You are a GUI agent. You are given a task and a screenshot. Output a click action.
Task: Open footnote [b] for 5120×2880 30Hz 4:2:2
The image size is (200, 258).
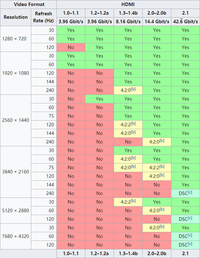coord(133,200)
